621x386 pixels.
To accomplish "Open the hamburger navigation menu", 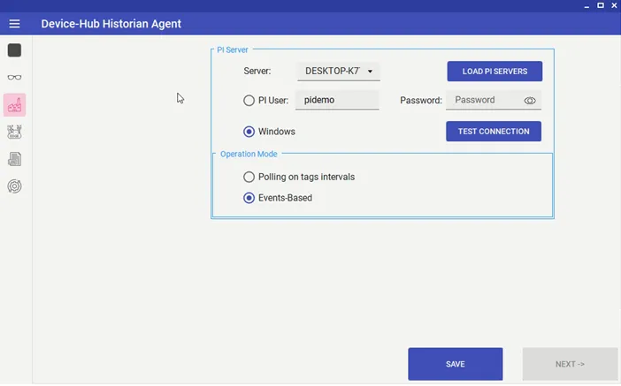I will [x=14, y=24].
